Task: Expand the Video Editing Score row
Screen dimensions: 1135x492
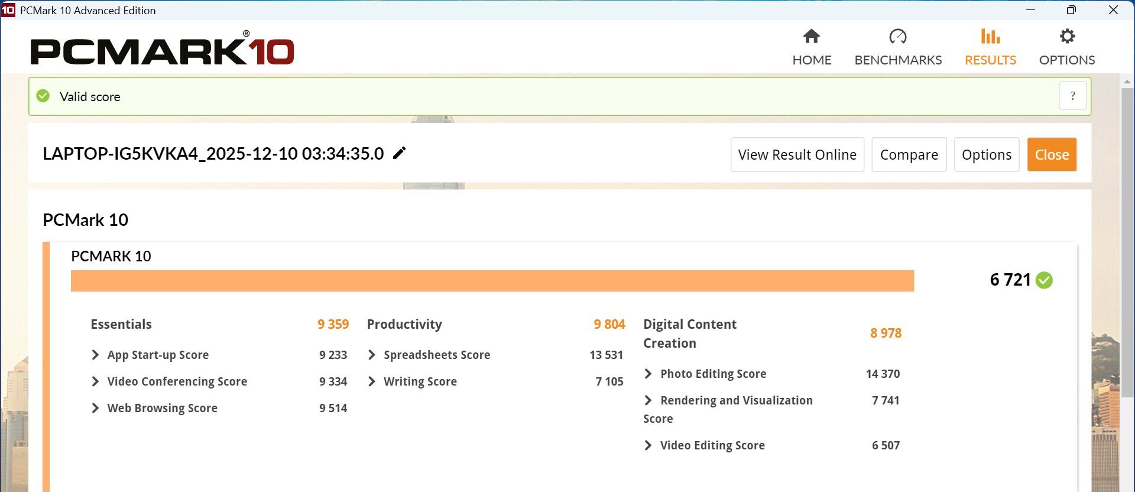Action: tap(648, 445)
